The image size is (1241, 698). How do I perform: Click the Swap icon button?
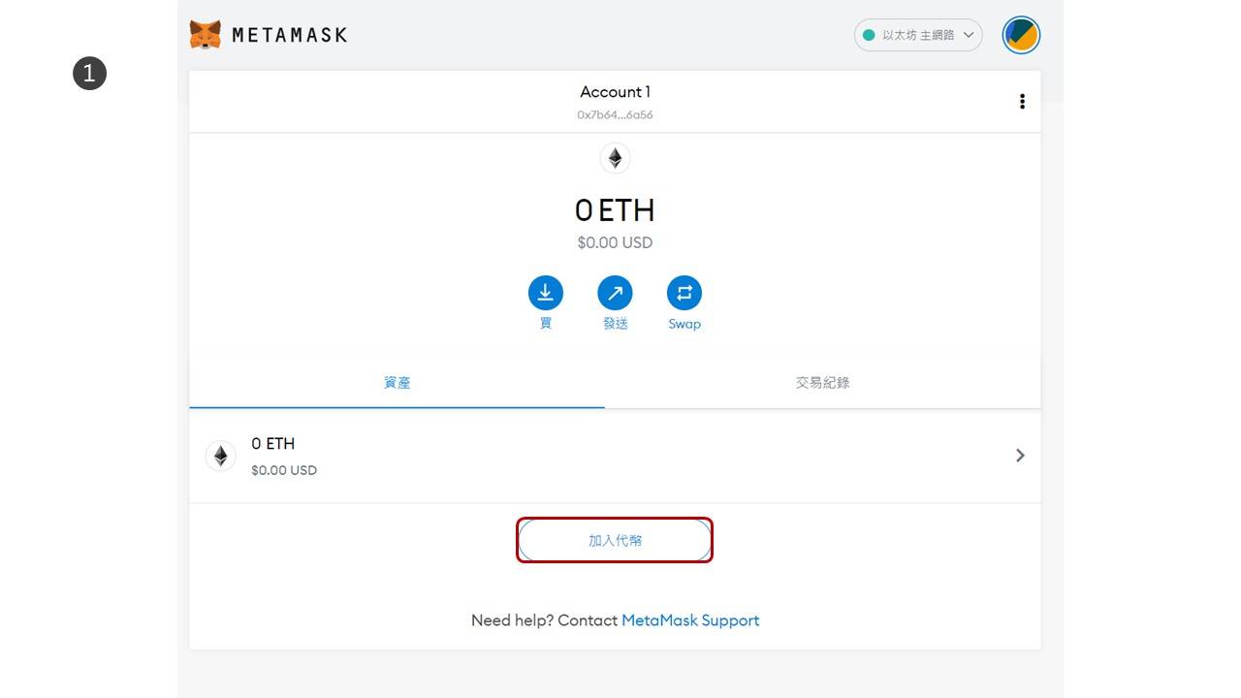684,293
